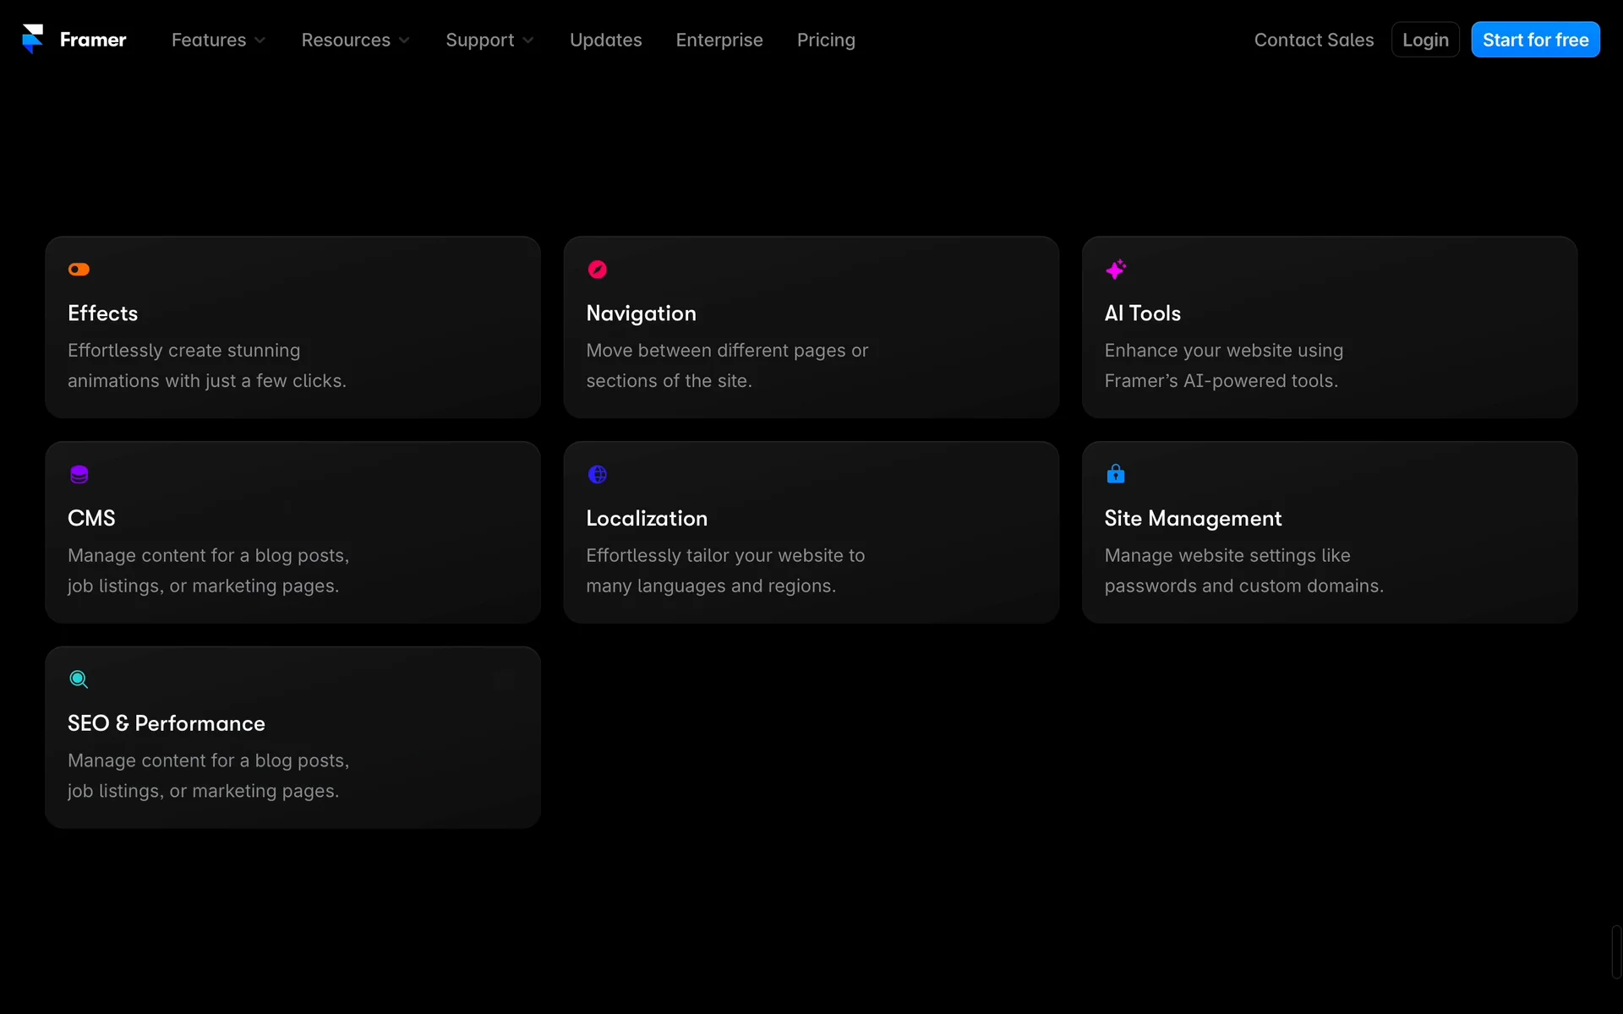Click the SEO & Performance card heading

pyautogui.click(x=167, y=724)
